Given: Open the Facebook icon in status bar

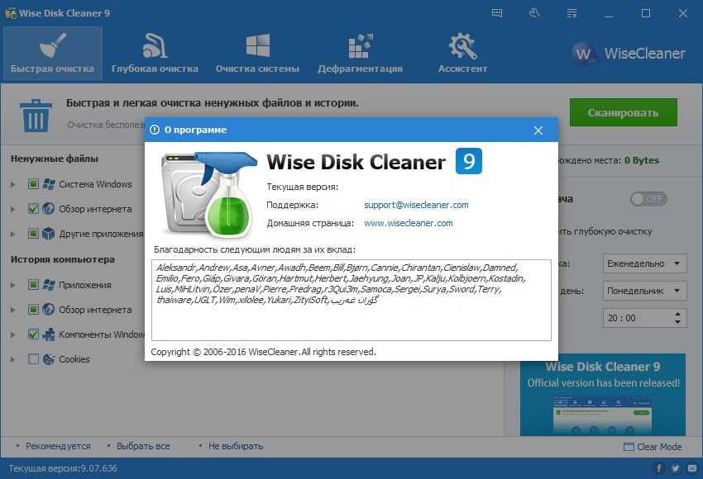Looking at the screenshot, I should pyautogui.click(x=659, y=468).
